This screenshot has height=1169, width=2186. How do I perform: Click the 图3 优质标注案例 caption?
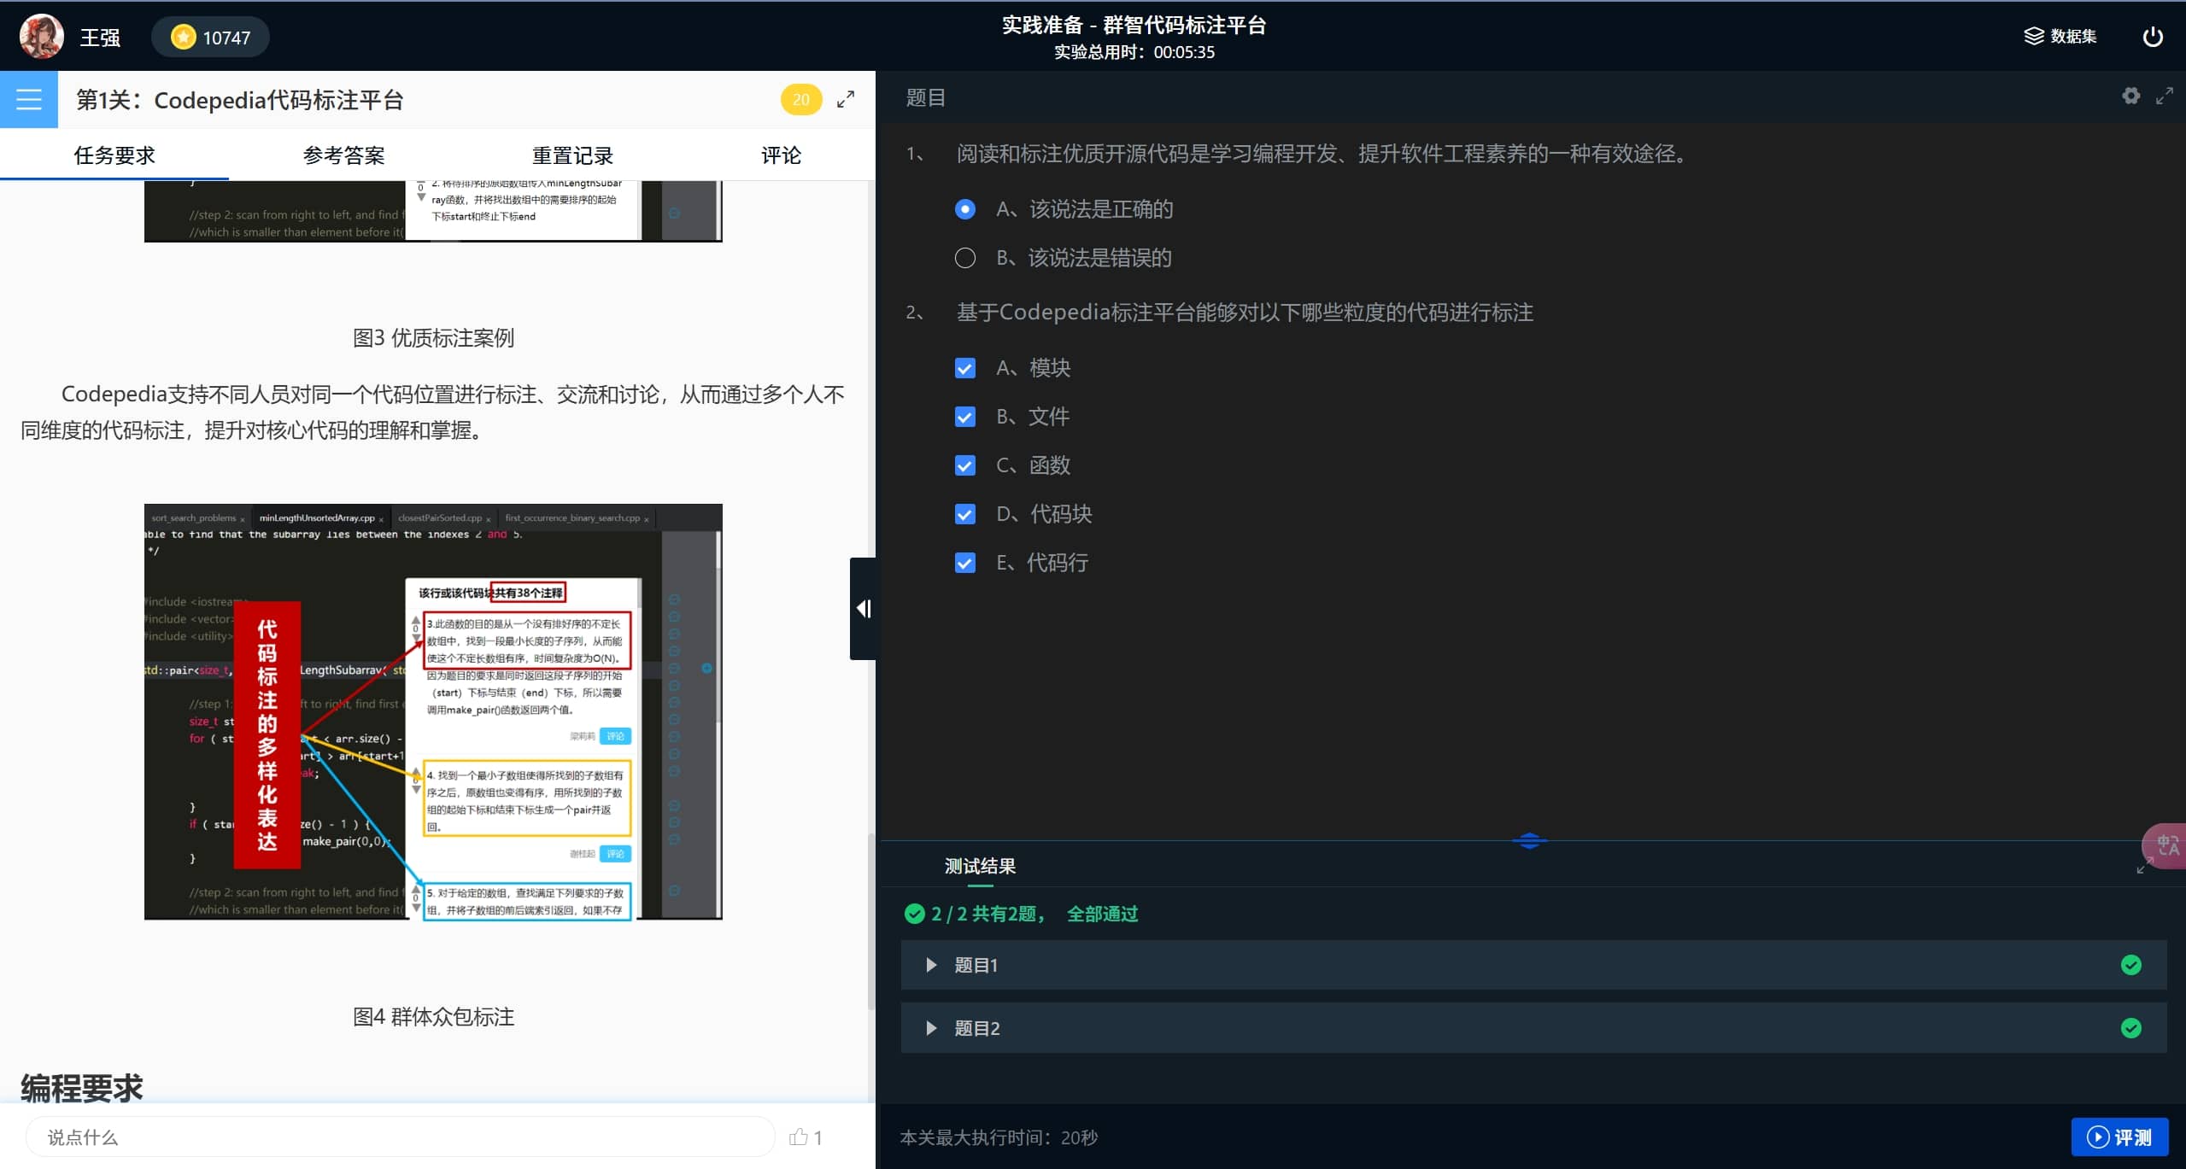pyautogui.click(x=433, y=337)
